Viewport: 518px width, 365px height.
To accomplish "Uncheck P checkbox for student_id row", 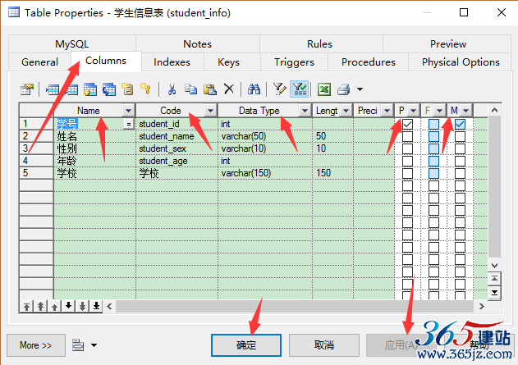I will tap(407, 124).
